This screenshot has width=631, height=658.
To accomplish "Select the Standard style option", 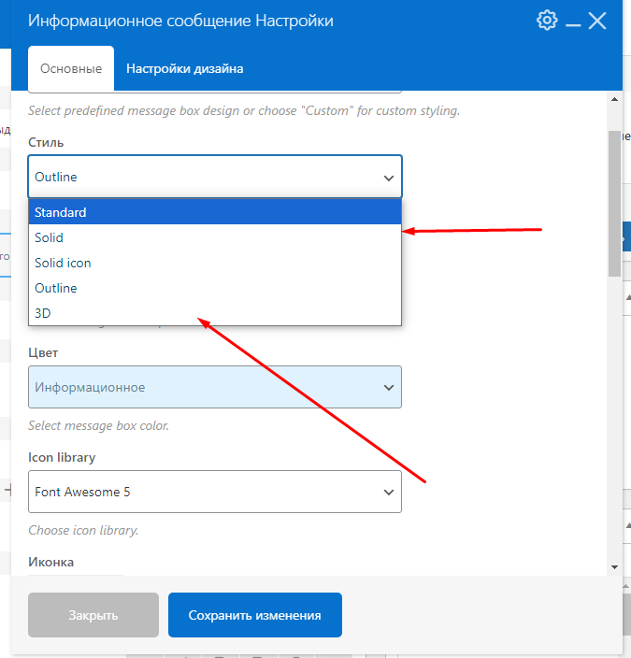I will 215,212.
